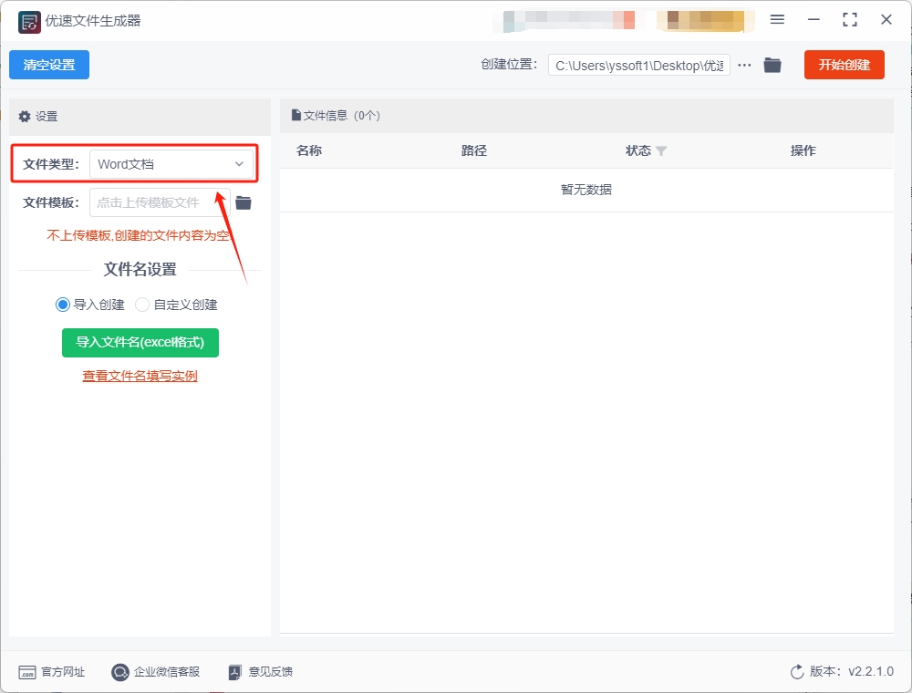Click the filter icon in 状态 column
This screenshot has height=693, width=912.
click(x=661, y=151)
